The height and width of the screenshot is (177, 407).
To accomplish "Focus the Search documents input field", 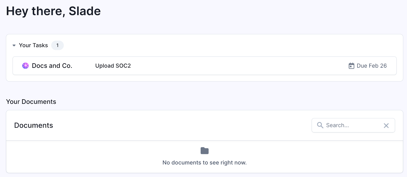I will pyautogui.click(x=353, y=125).
